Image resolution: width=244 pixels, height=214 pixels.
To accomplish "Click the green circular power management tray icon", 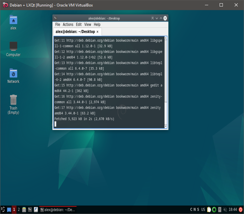I will 214,210.
